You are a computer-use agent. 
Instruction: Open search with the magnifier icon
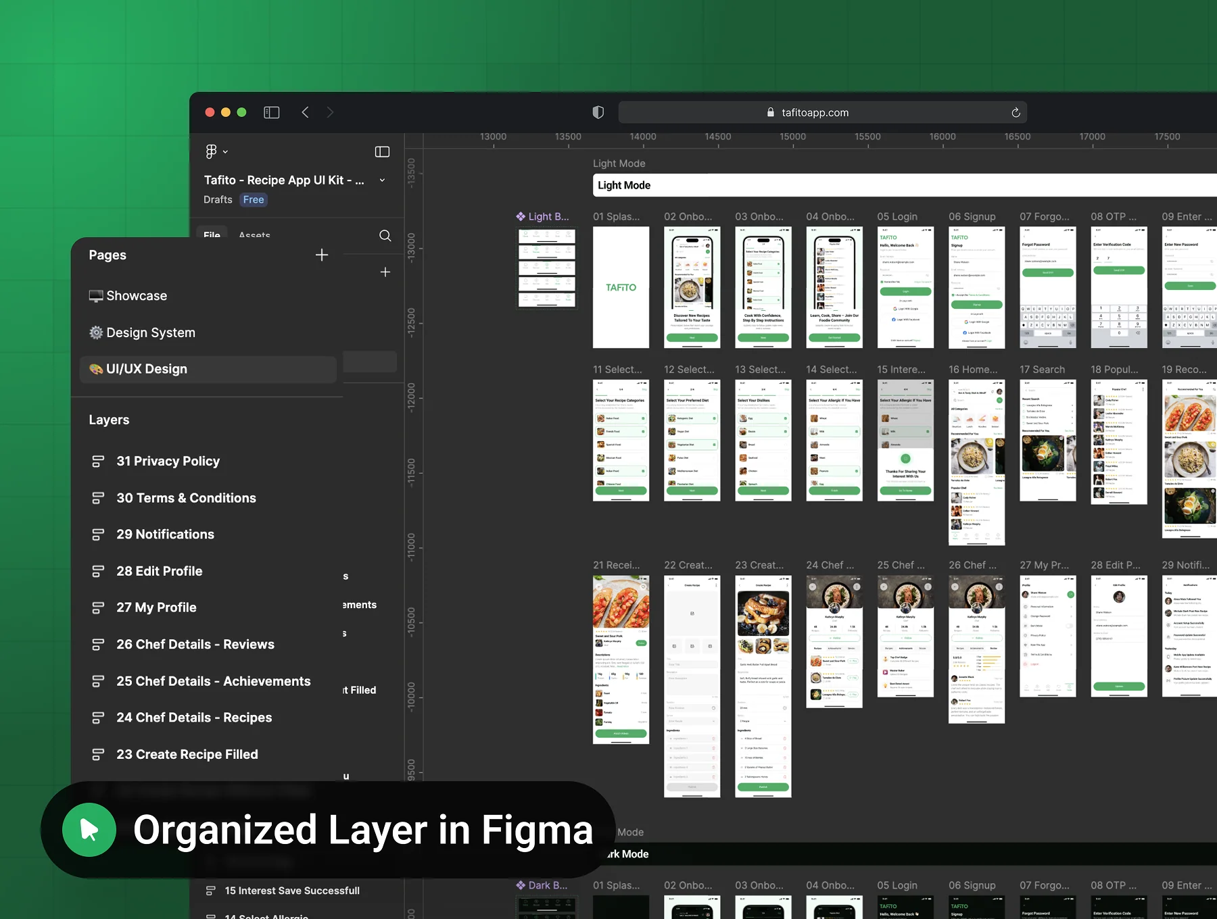coord(385,235)
